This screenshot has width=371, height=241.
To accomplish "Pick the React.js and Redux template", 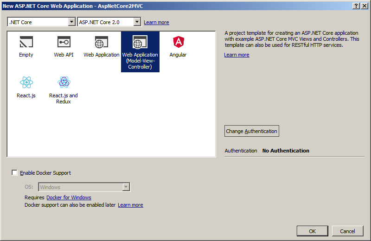I will click(64, 90).
